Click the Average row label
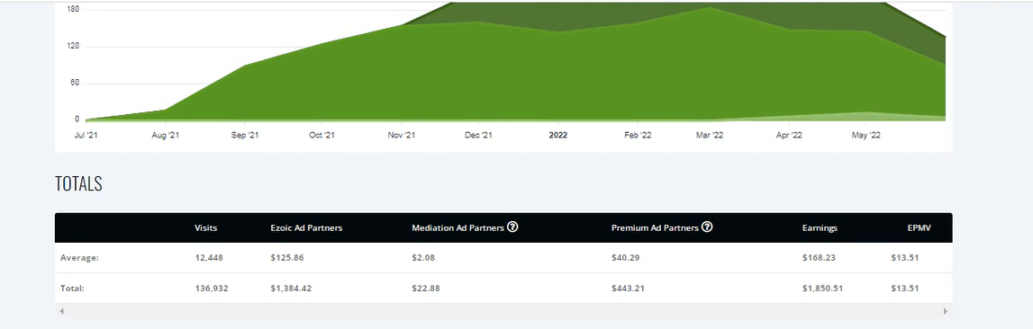Viewport: 1033px width, 329px height. pos(79,257)
